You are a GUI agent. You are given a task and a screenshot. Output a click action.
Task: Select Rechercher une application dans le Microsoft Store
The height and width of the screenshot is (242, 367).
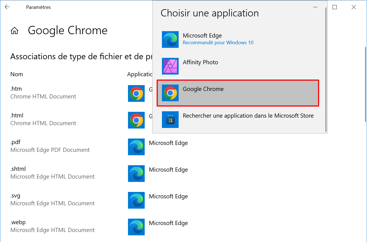pos(238,120)
